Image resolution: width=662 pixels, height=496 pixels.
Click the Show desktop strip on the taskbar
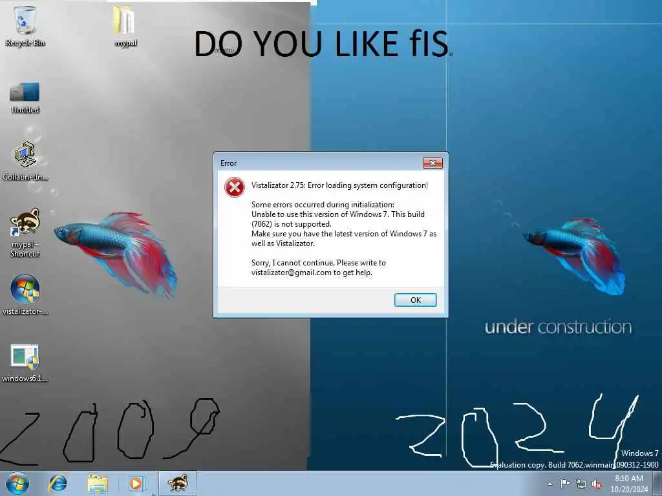657,483
